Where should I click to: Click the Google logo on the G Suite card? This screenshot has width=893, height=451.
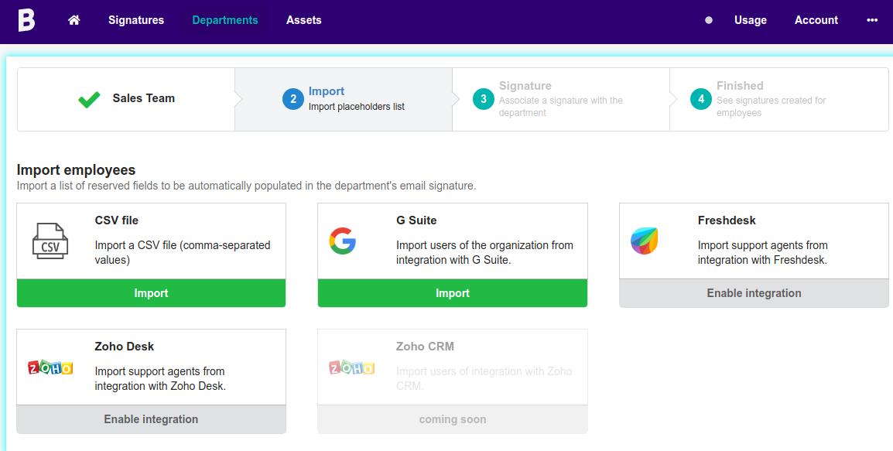pos(343,241)
